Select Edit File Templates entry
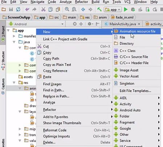 [x=137, y=91]
